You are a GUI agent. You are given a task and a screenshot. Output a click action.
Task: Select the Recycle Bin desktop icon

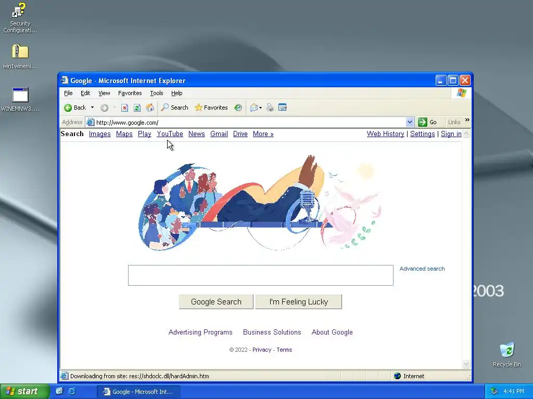point(507,355)
